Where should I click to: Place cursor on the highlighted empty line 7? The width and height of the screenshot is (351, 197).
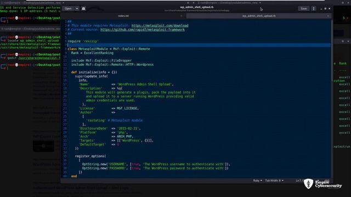click(x=199, y=45)
